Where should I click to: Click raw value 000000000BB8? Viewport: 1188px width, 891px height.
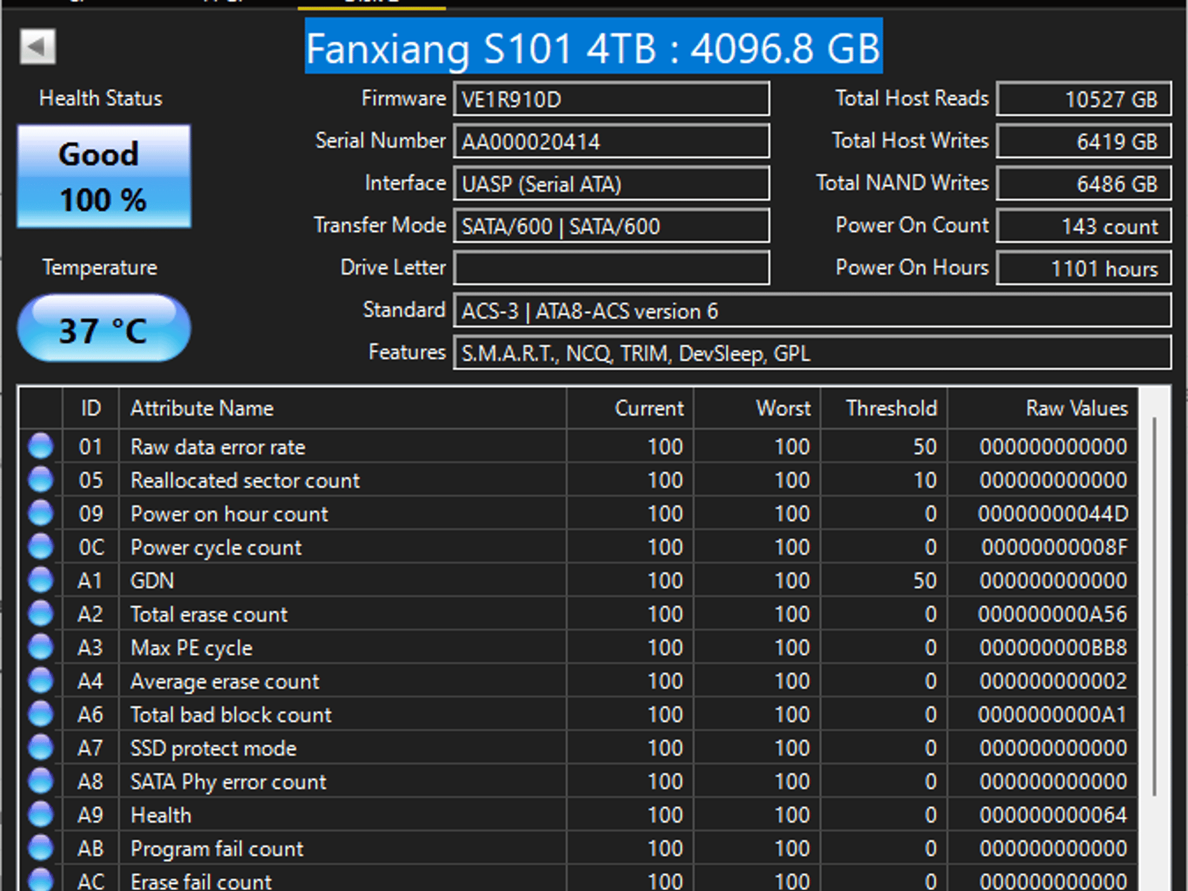[x=1053, y=648]
